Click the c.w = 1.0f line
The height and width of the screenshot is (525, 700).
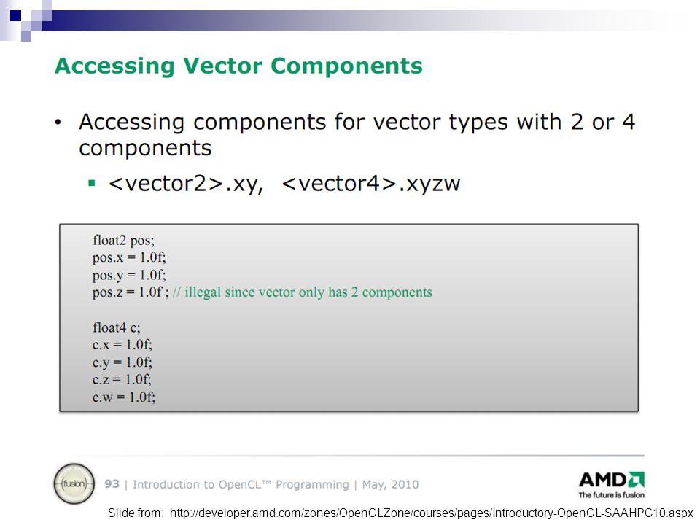coord(124,397)
